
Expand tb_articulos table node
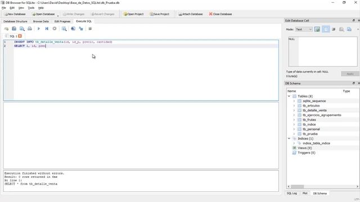[294, 105]
